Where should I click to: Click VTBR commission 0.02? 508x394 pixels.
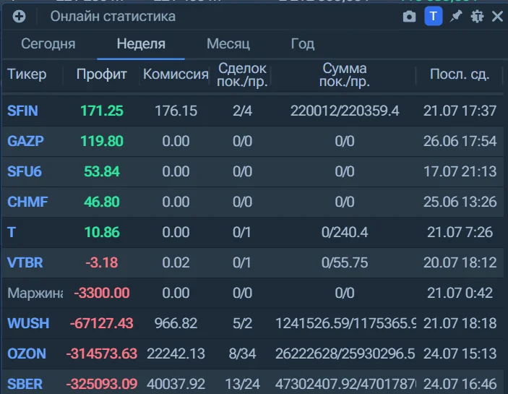176,262
